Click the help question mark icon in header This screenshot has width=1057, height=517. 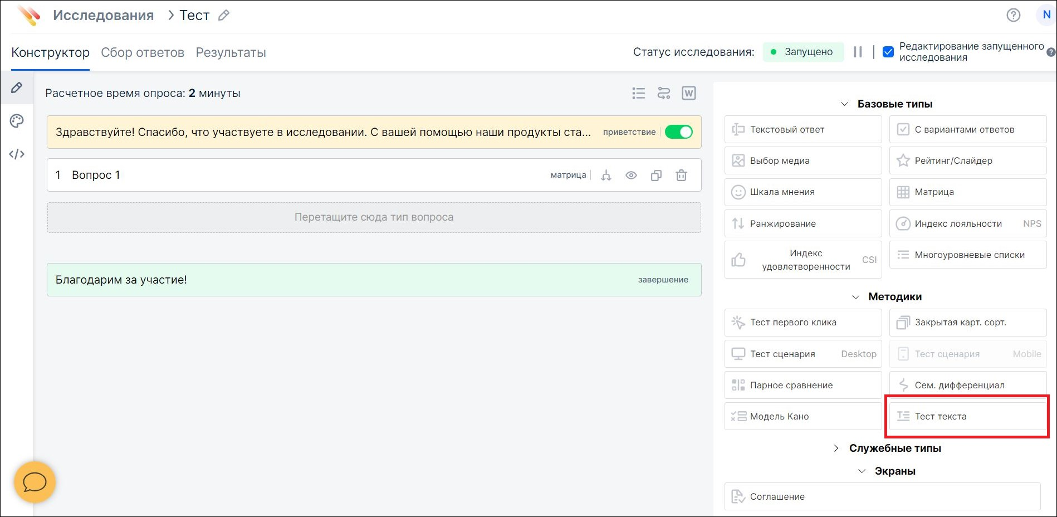[x=1013, y=15]
